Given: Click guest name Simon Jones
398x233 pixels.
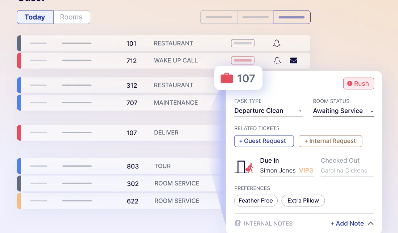Looking at the screenshot, I should [278, 171].
